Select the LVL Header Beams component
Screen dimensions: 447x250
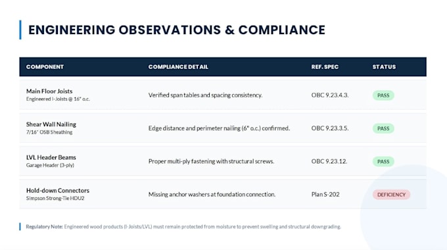(x=51, y=157)
